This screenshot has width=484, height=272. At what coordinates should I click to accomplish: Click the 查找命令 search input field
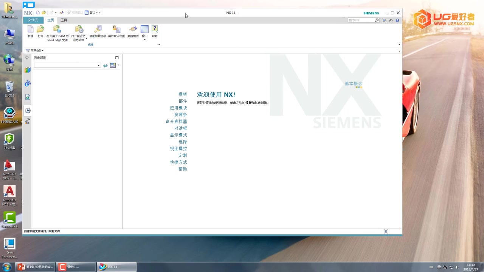pyautogui.click(x=361, y=20)
